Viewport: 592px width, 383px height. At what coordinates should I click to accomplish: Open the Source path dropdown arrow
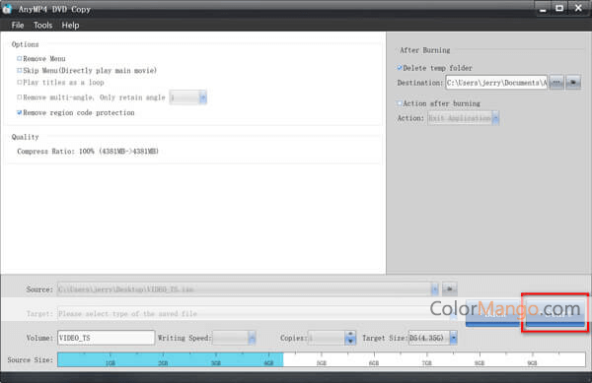click(434, 289)
